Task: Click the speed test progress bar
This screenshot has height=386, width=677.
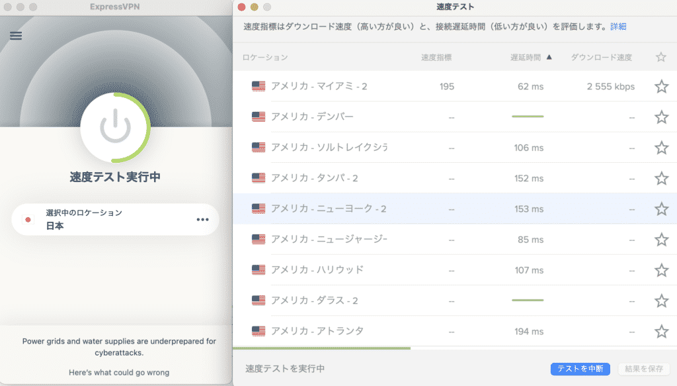Action: point(322,348)
